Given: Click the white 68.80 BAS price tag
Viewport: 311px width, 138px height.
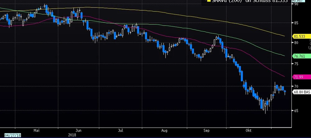Looking at the screenshot, I should point(302,92).
